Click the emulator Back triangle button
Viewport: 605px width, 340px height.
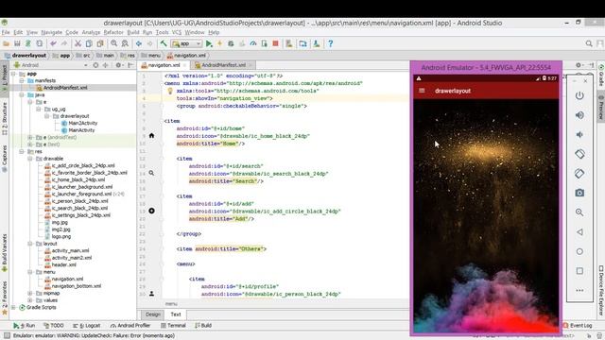click(x=579, y=232)
